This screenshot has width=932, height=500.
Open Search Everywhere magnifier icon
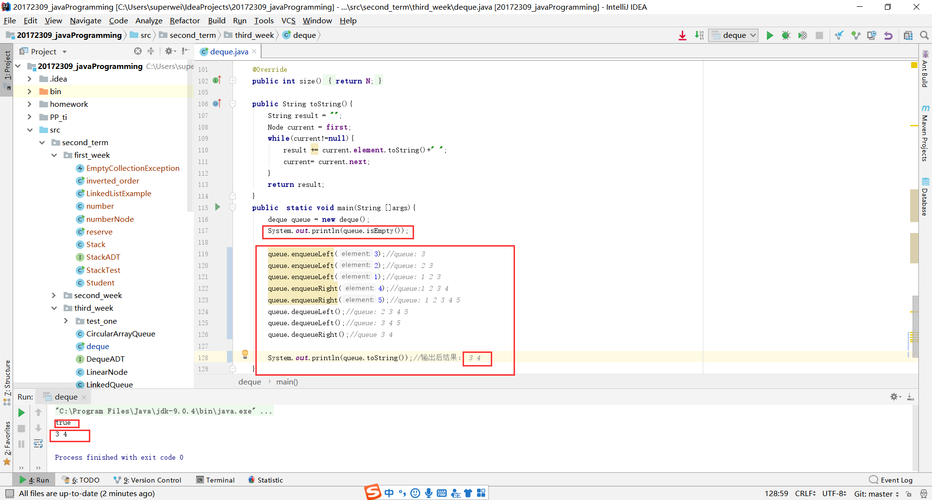pos(924,35)
